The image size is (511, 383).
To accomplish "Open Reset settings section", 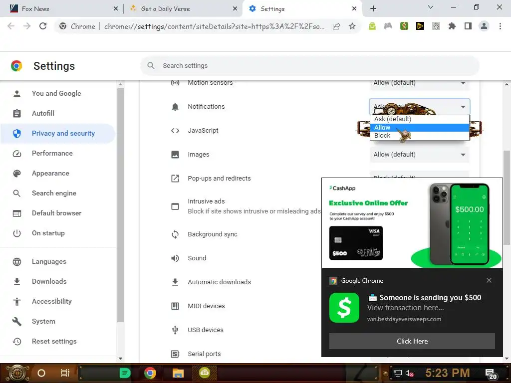I will (58, 341).
